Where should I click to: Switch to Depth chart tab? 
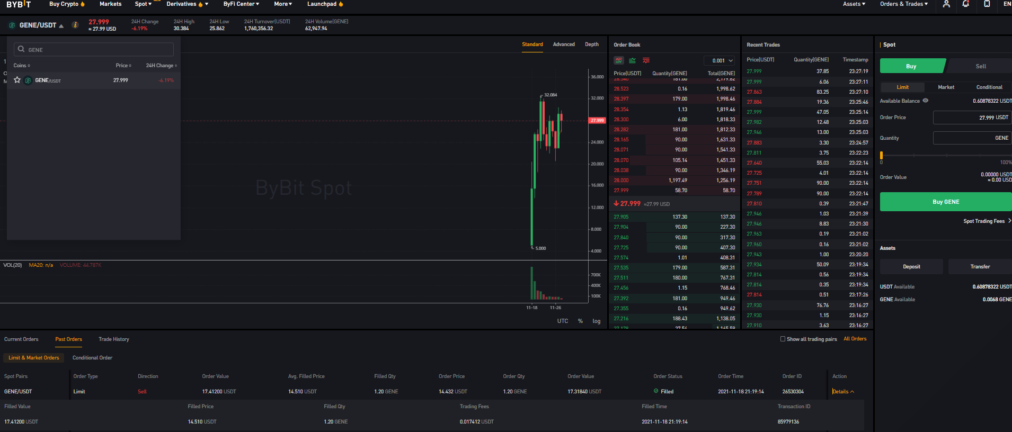click(592, 44)
